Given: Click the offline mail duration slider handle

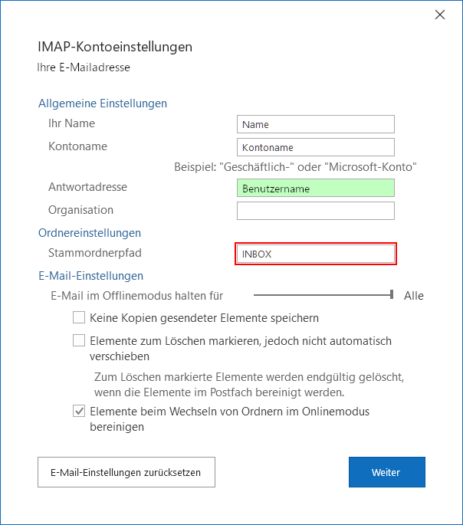Looking at the screenshot, I should [x=392, y=295].
